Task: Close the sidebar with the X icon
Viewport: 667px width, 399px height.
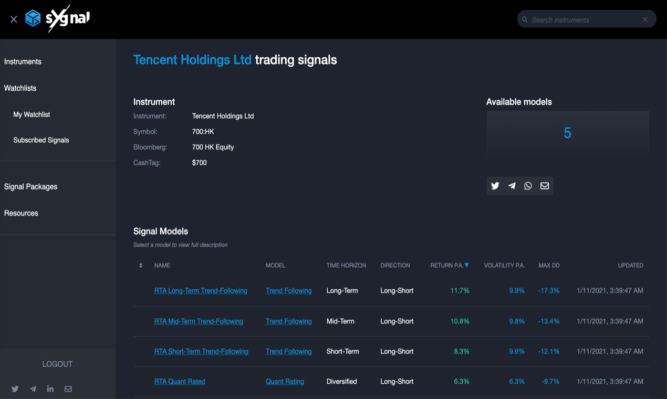Action: click(x=14, y=19)
